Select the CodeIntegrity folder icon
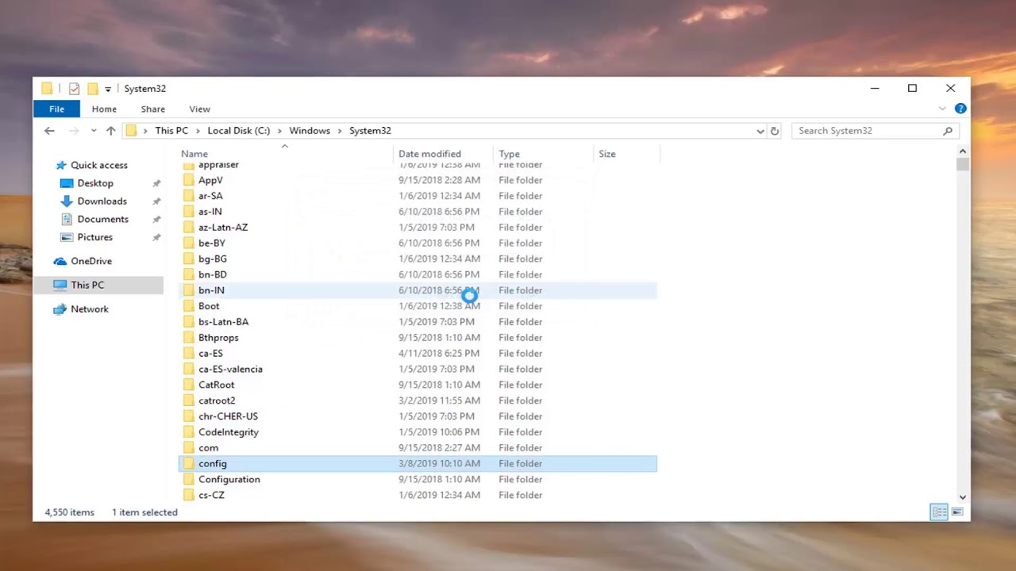The image size is (1016, 571). [x=188, y=432]
